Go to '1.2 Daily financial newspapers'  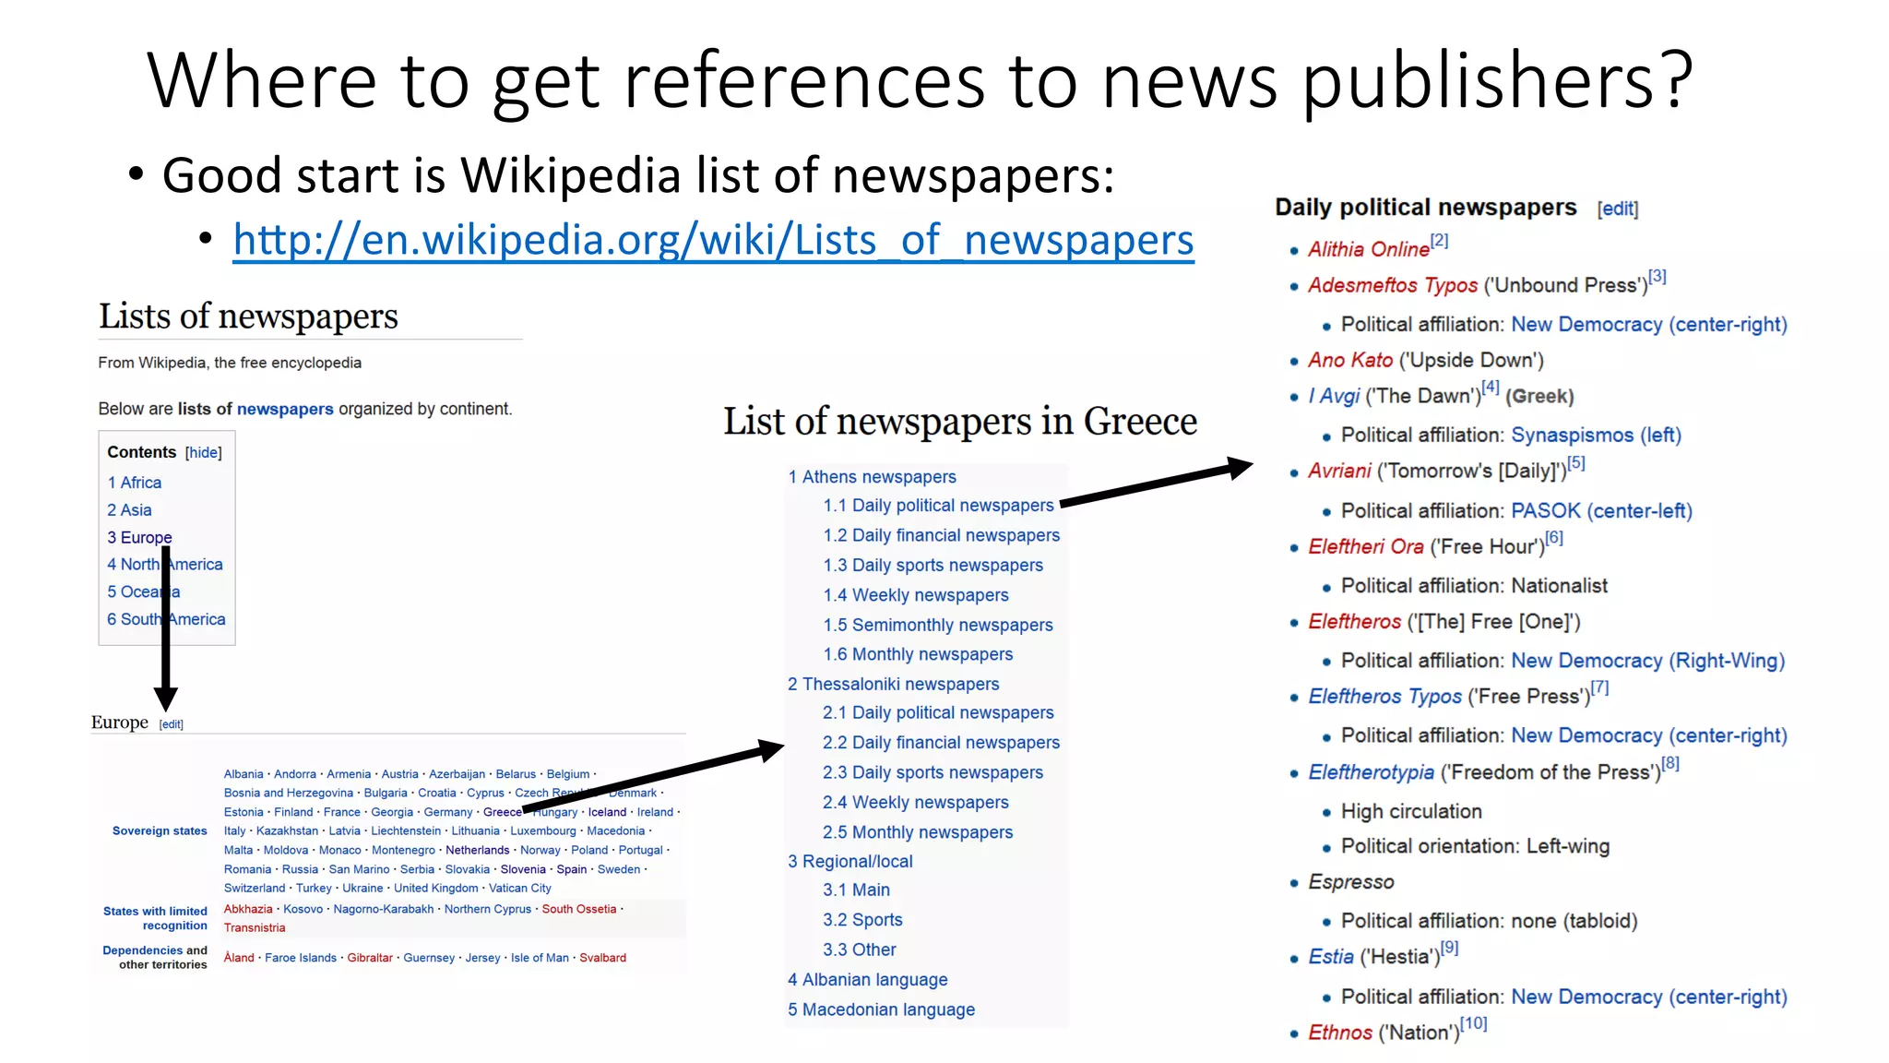pyautogui.click(x=942, y=535)
